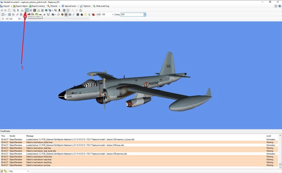
Task: Open the Special tools menu
Action: click(x=69, y=6)
